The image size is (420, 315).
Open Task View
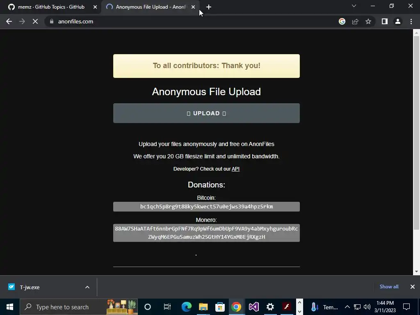tap(167, 307)
